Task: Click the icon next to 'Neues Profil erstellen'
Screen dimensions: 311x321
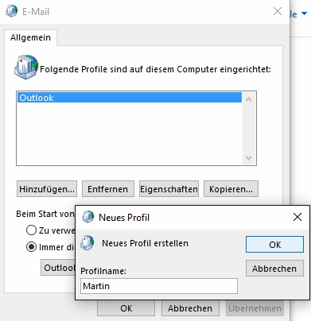Action: point(87,243)
